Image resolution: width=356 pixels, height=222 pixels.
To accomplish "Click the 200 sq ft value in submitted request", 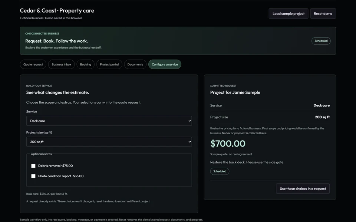I will 322,117.
